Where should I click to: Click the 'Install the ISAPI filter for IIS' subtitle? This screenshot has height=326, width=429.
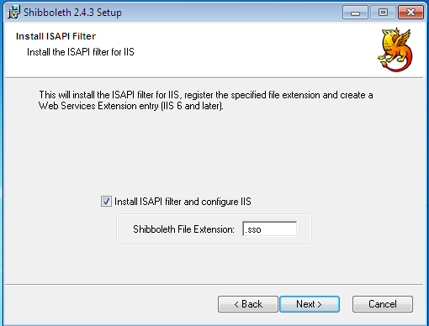click(x=81, y=52)
